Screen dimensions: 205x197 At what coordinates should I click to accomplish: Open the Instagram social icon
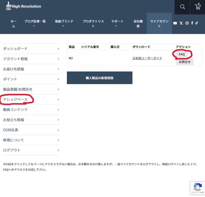coord(187,23)
